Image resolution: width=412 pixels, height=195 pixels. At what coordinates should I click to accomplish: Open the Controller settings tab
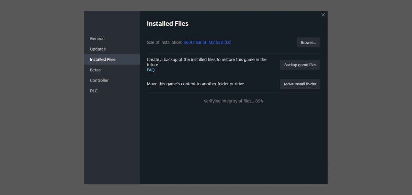[x=99, y=81]
